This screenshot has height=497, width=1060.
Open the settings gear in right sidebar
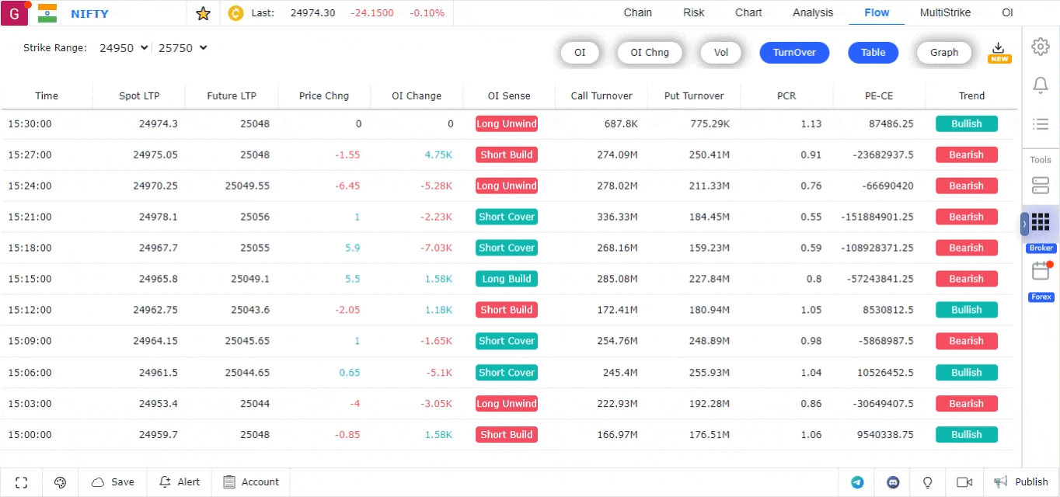click(1040, 47)
